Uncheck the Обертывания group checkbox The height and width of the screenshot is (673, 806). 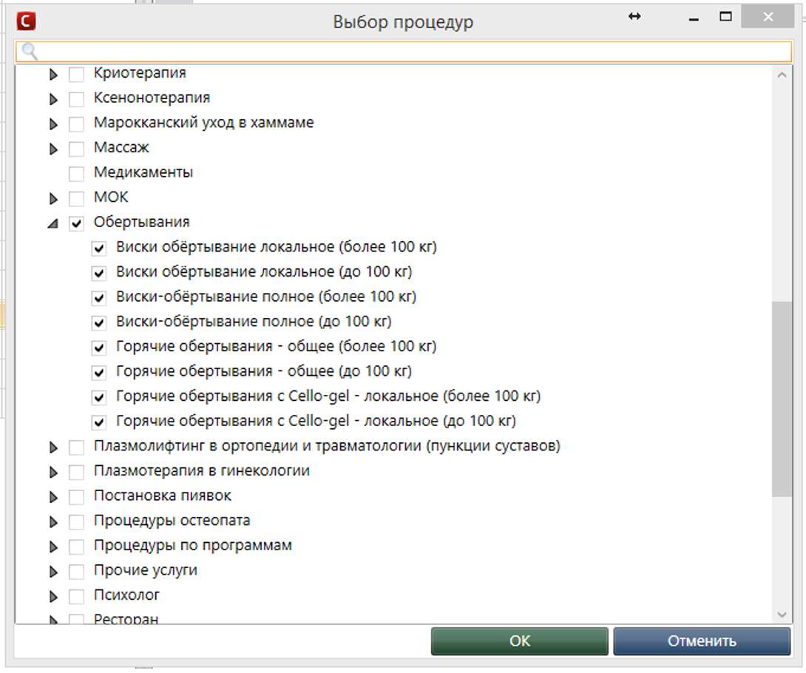click(x=76, y=223)
